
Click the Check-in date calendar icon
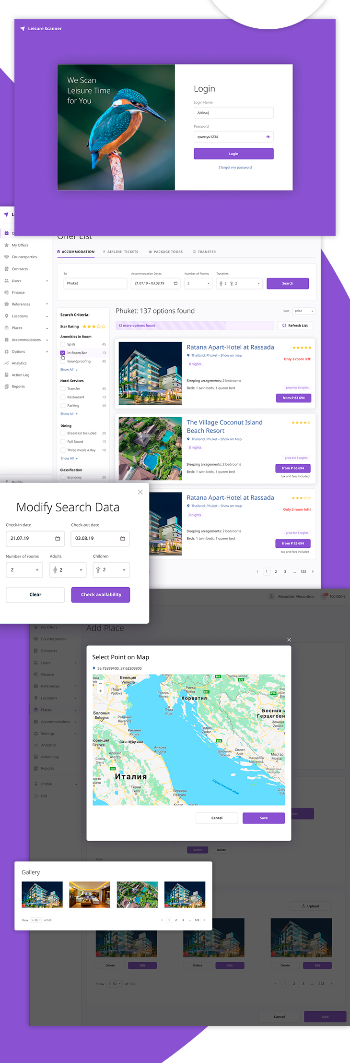[58, 539]
